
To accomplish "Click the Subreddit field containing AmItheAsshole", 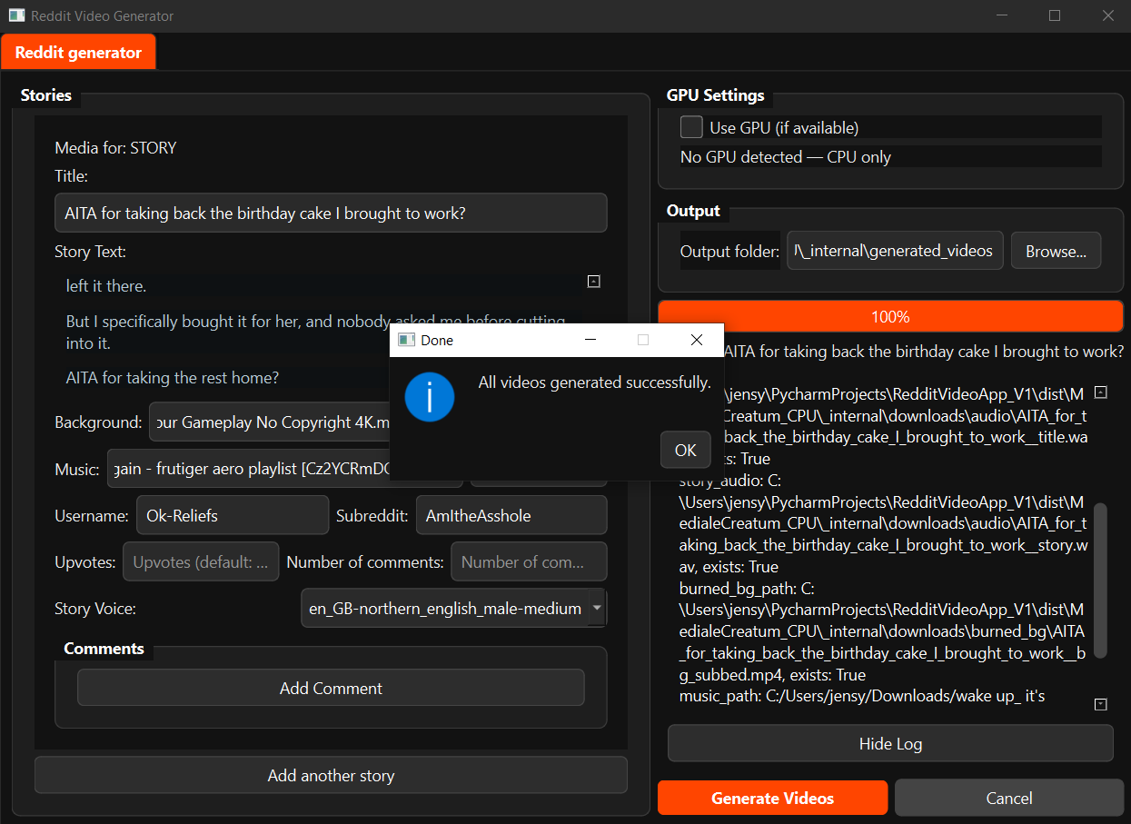I will 511,515.
